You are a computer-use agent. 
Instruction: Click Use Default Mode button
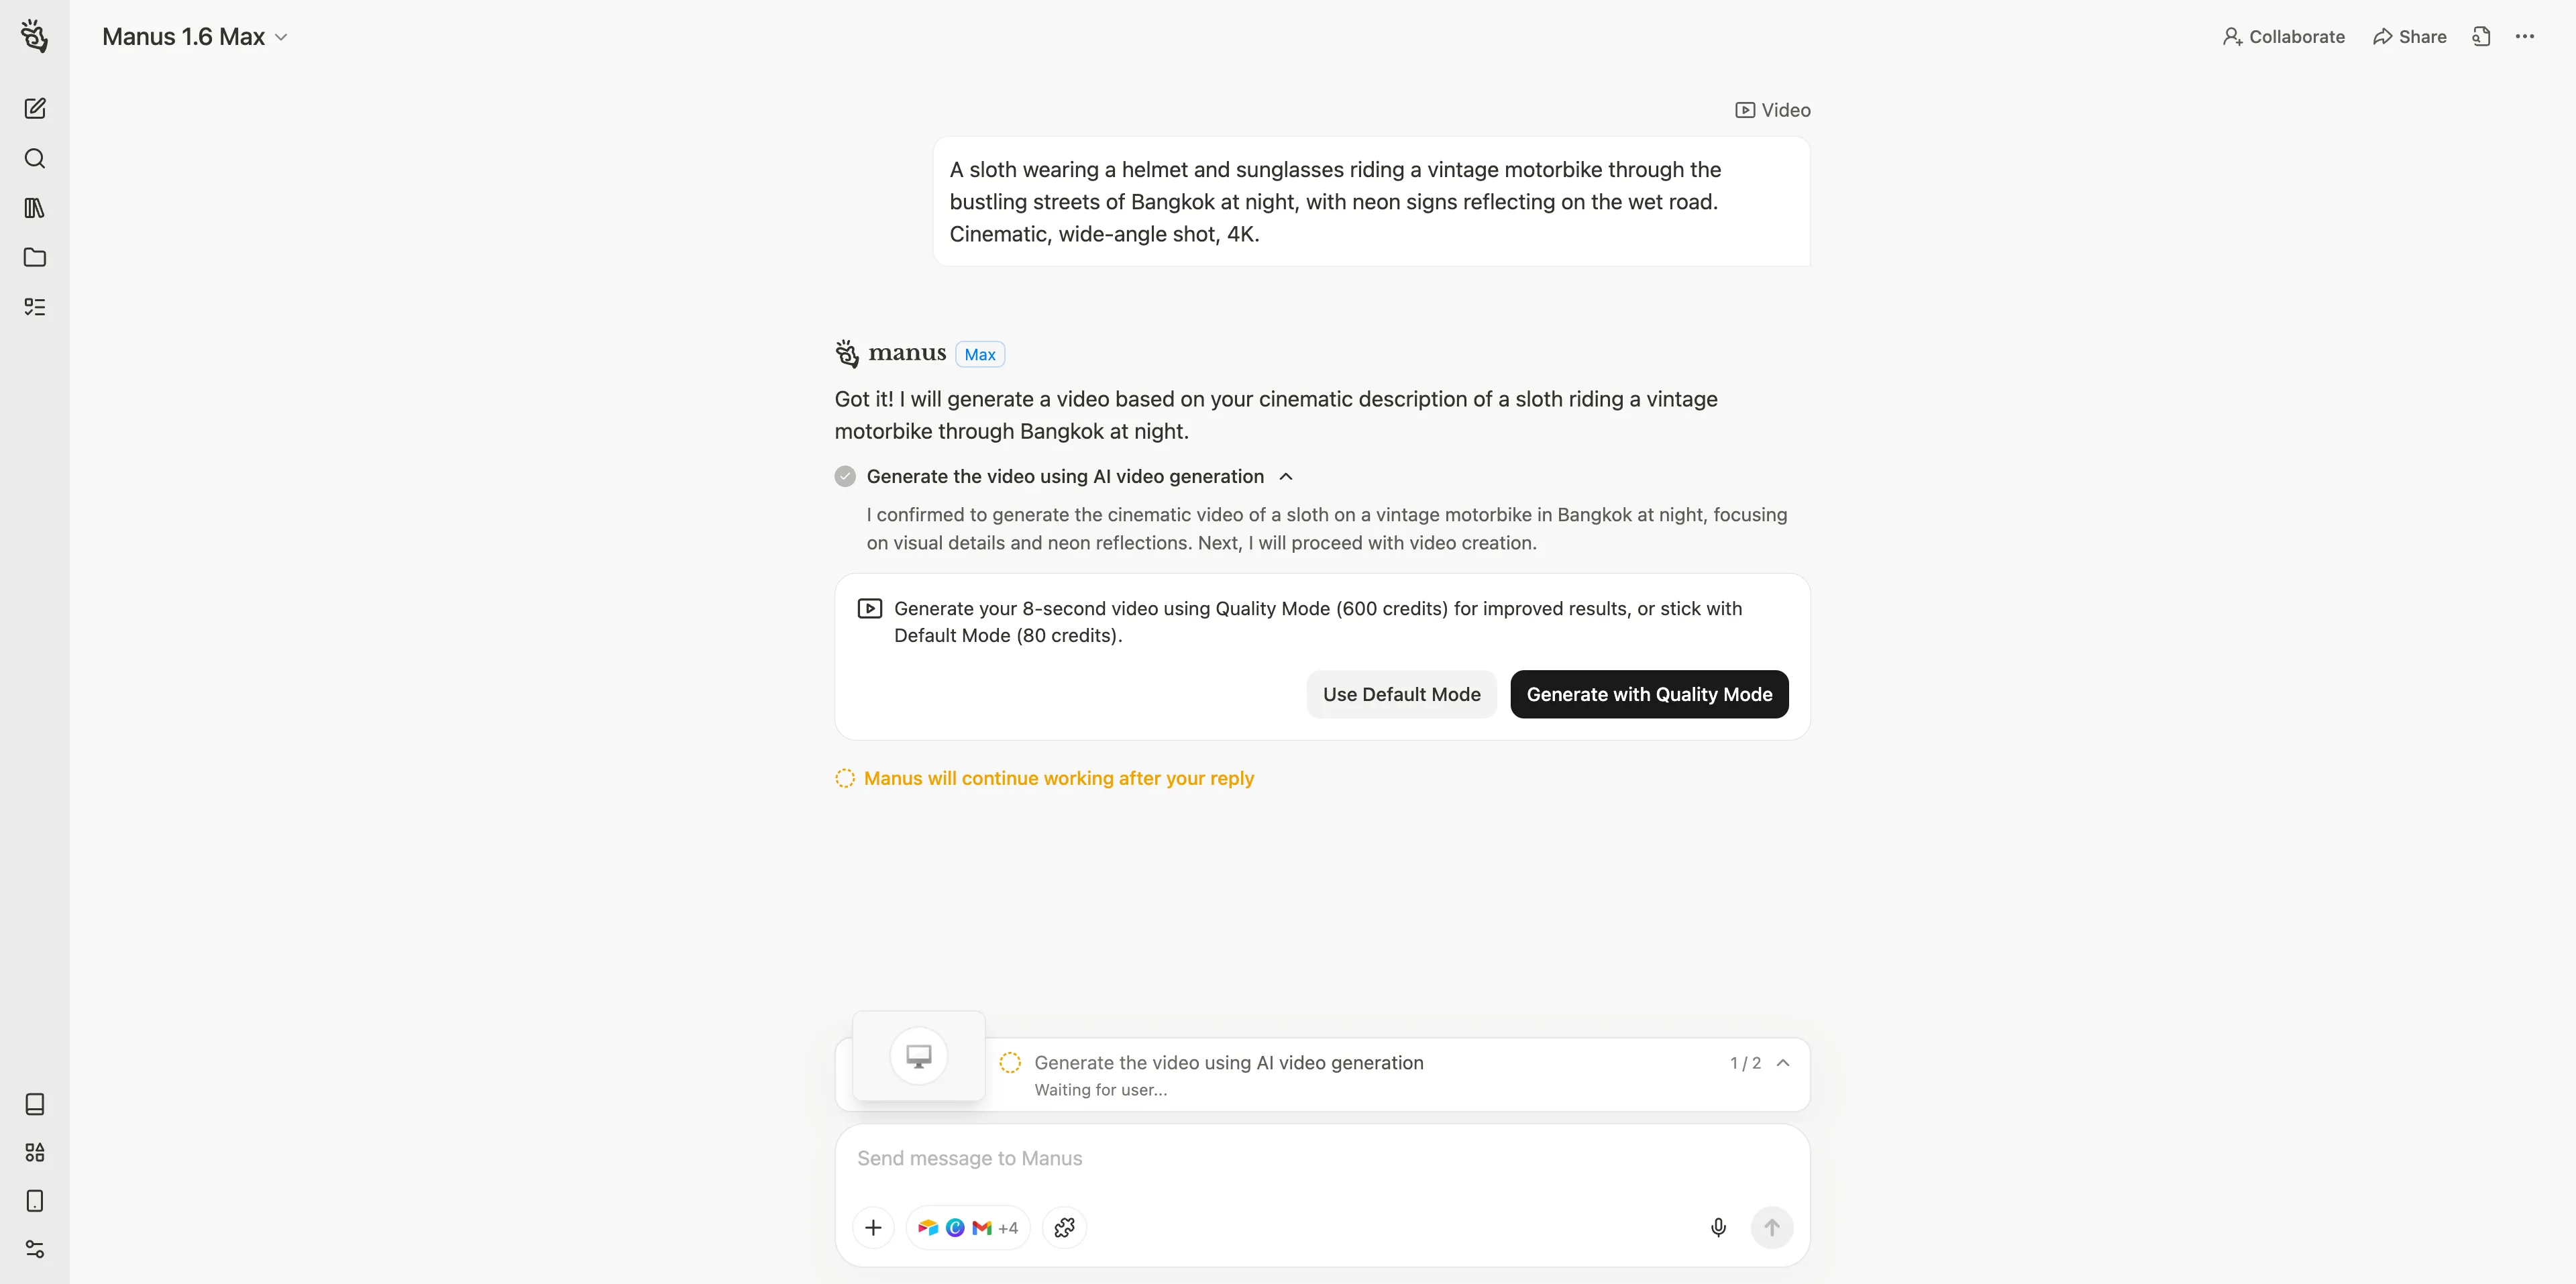[1401, 694]
